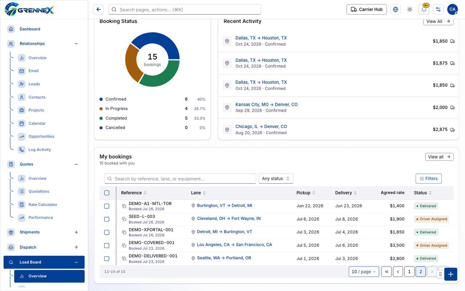Open the CA user avatar menu

452,9
